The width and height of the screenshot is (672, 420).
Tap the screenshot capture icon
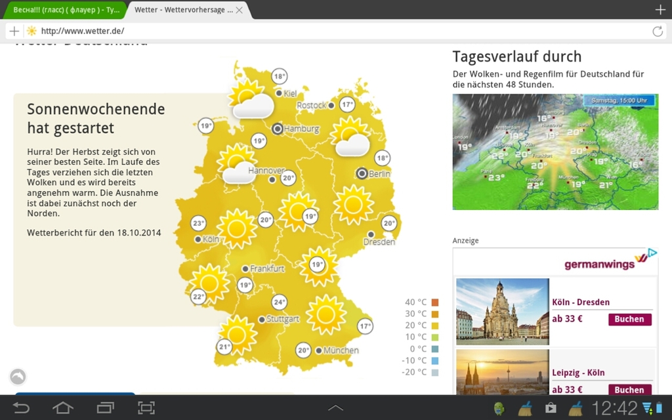[146, 408]
